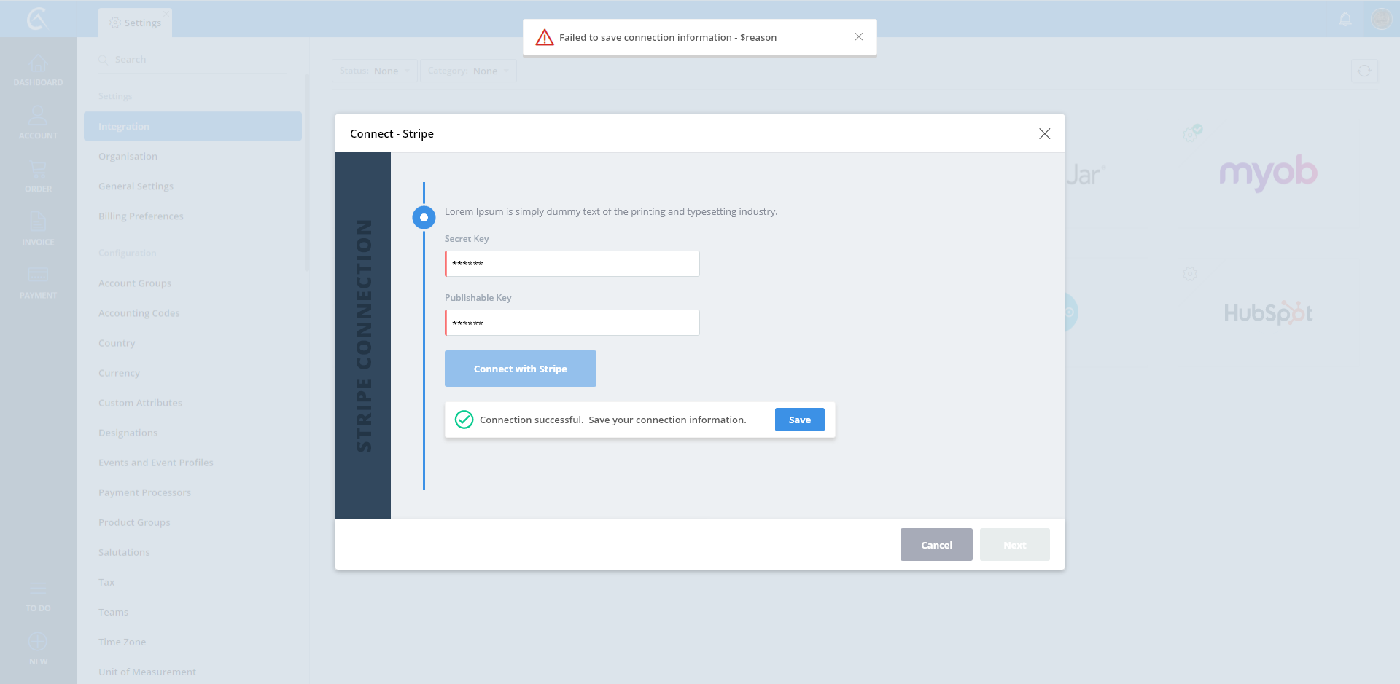
Task: Click into the Secret Key field
Action: (572, 264)
